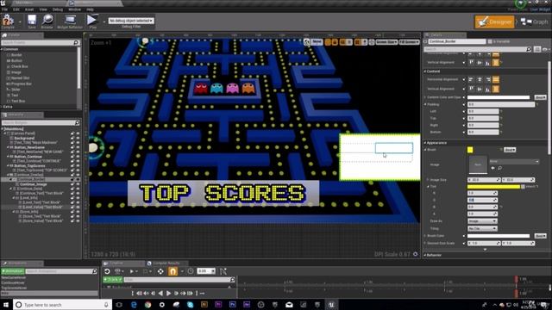Image resolution: width=552 pixels, height=310 pixels.
Task: Open the Asset menu
Action: tap(29, 9)
